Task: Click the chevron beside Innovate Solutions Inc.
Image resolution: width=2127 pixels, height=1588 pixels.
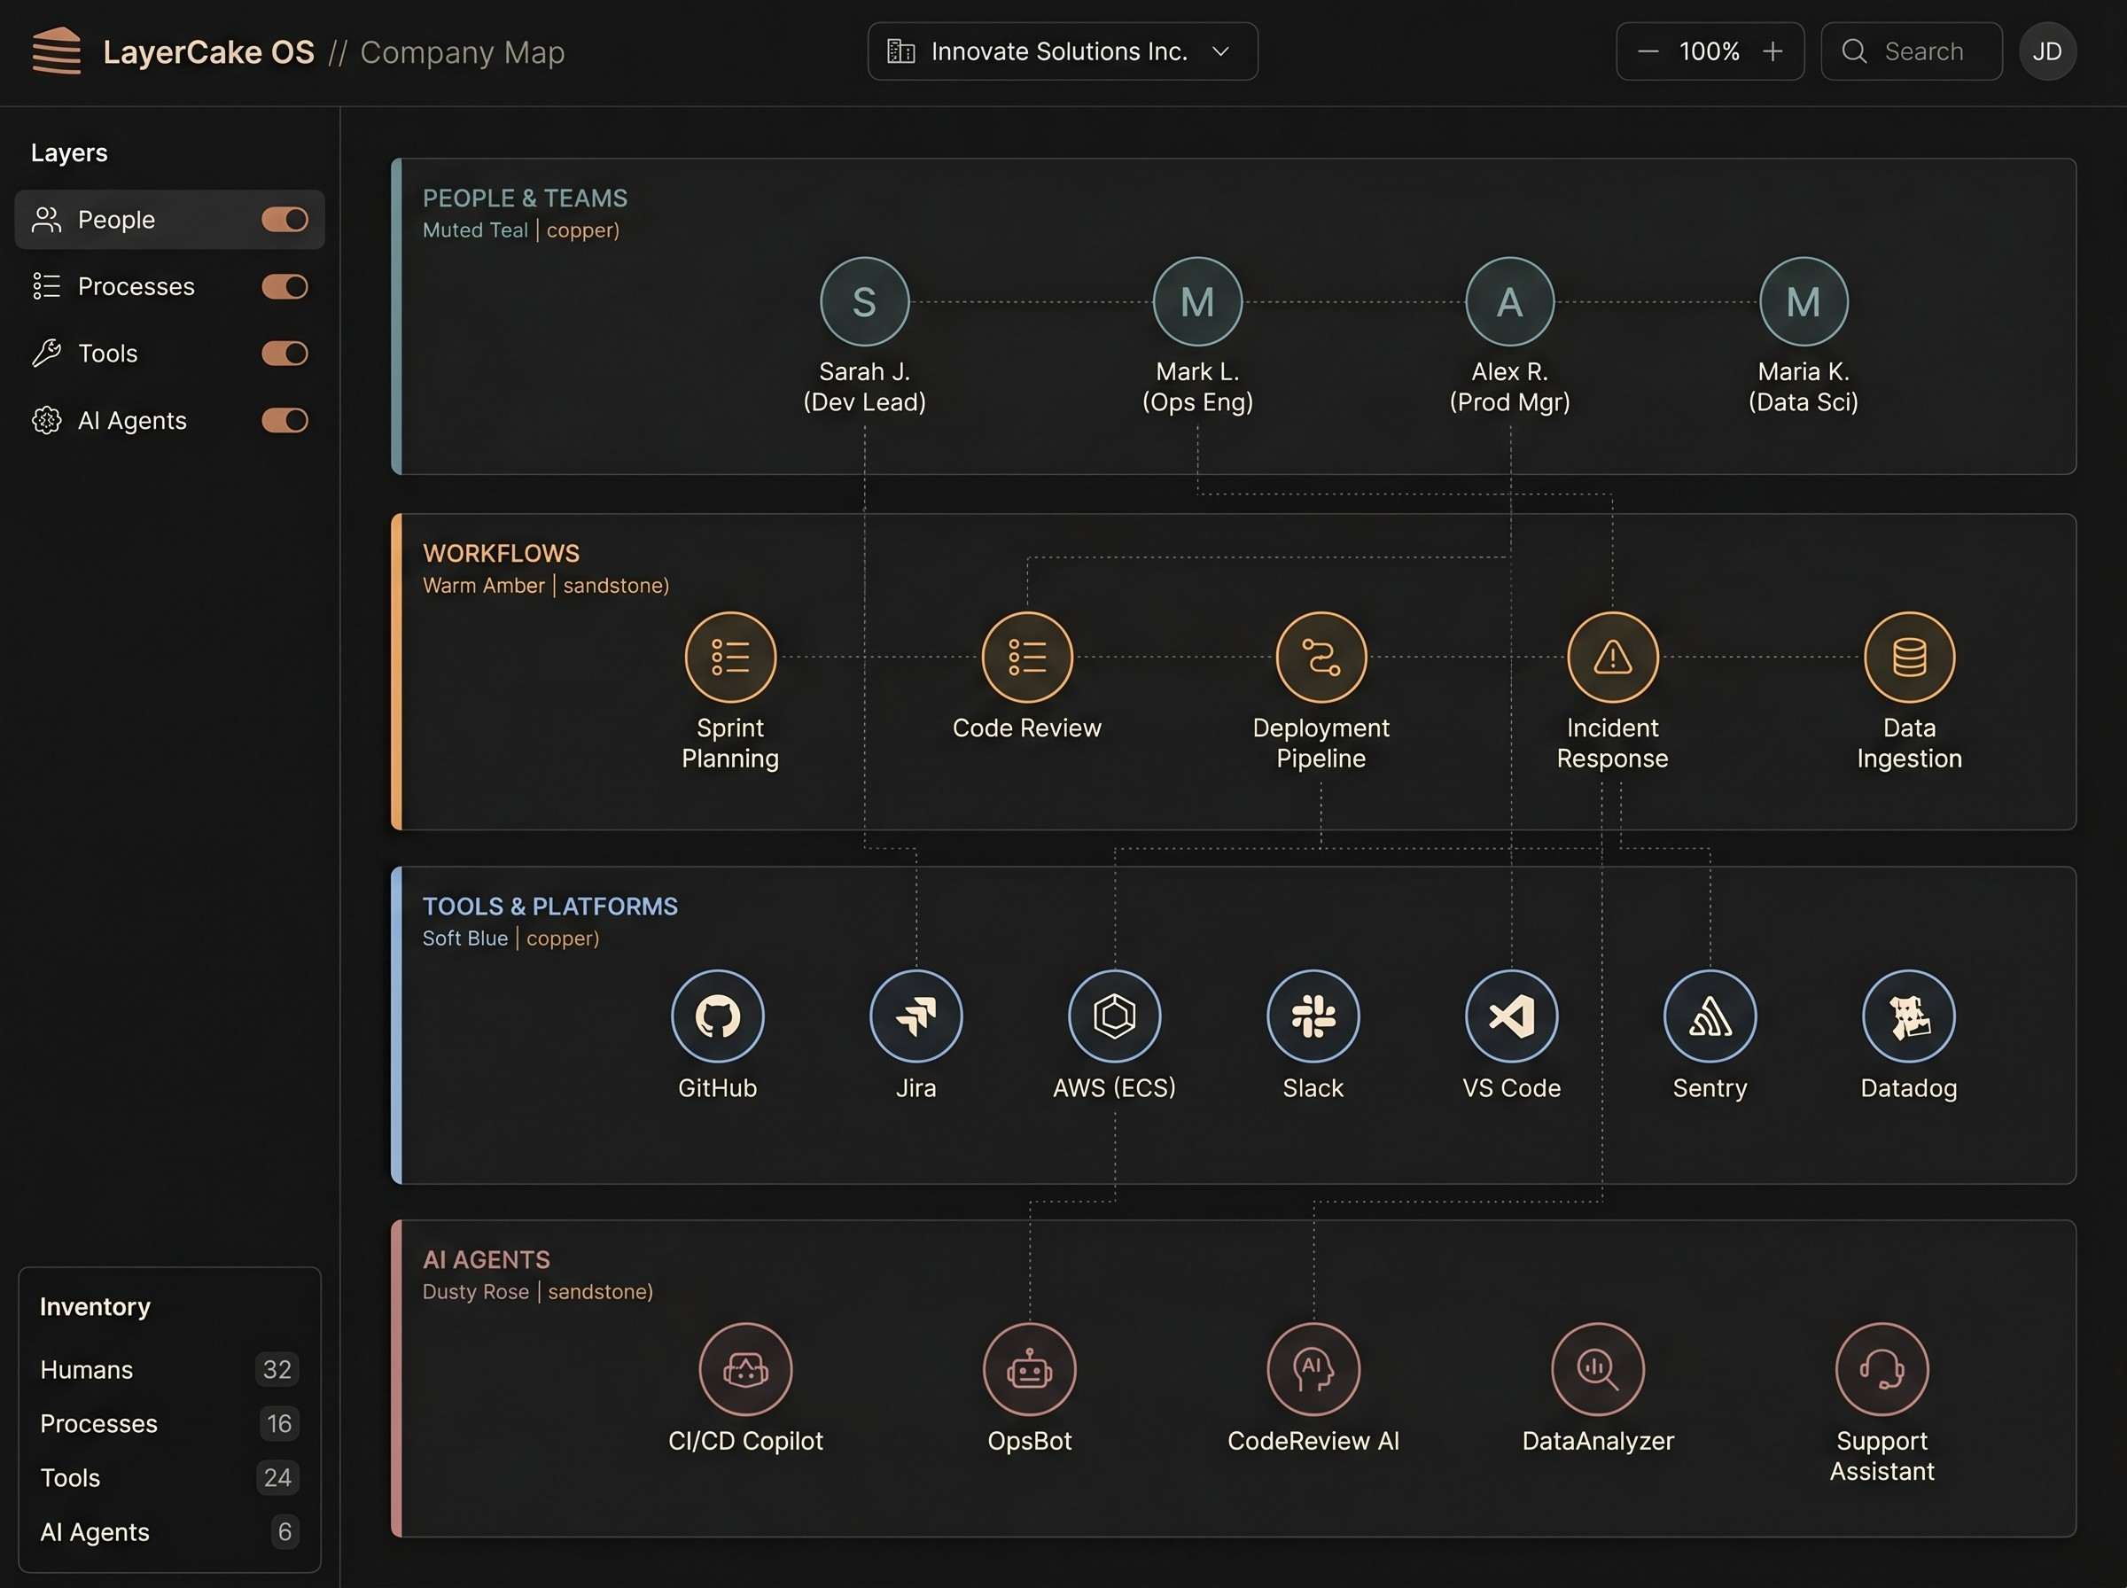Action: click(1220, 51)
